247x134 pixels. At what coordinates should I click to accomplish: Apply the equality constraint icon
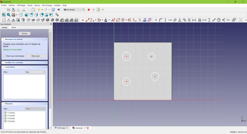tap(189, 20)
